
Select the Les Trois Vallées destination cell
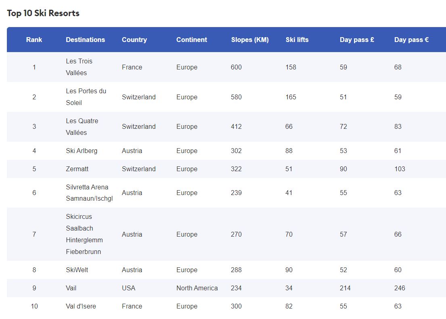pos(80,67)
